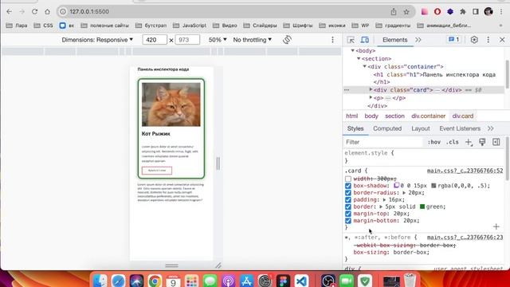Open the Layout tab
The height and width of the screenshot is (287, 510).
(421, 128)
